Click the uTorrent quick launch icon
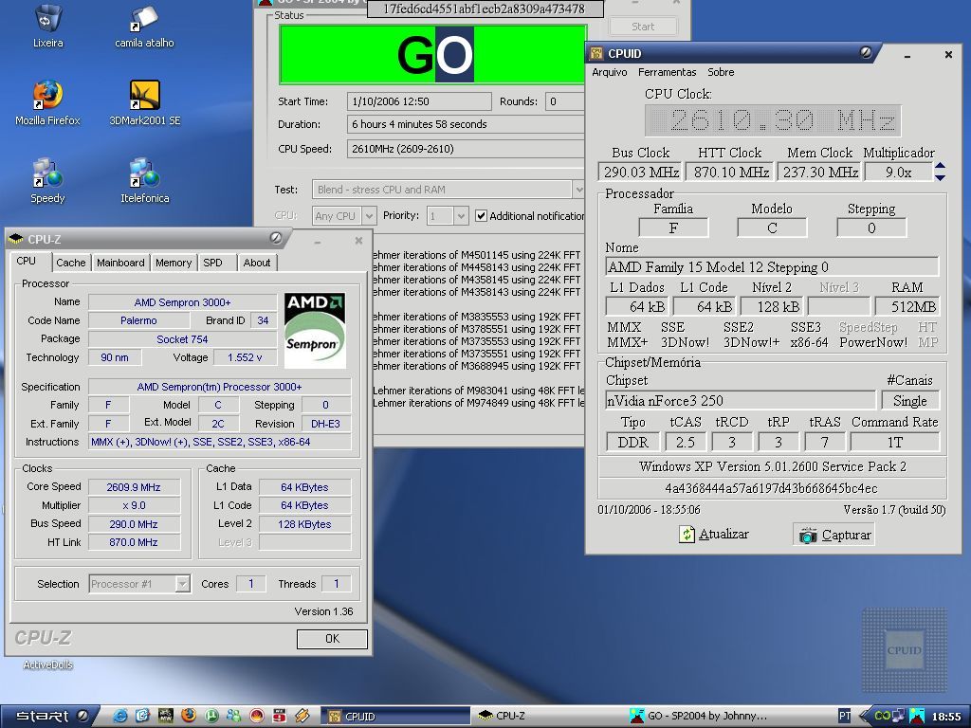The width and height of the screenshot is (971, 728). tap(211, 716)
